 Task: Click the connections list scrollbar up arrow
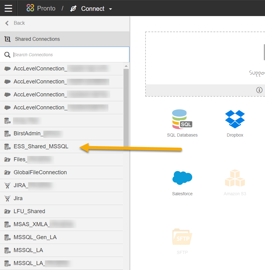pyautogui.click(x=126, y=66)
